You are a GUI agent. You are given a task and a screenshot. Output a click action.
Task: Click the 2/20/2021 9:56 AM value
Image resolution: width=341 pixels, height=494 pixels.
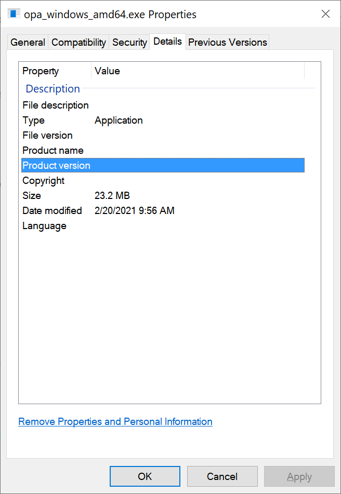click(x=135, y=210)
